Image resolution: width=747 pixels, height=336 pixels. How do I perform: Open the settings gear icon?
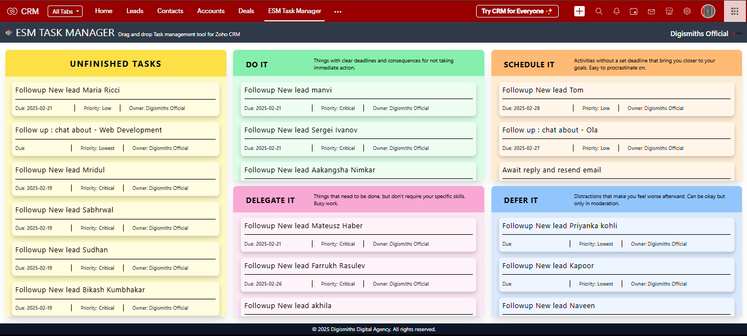[687, 11]
